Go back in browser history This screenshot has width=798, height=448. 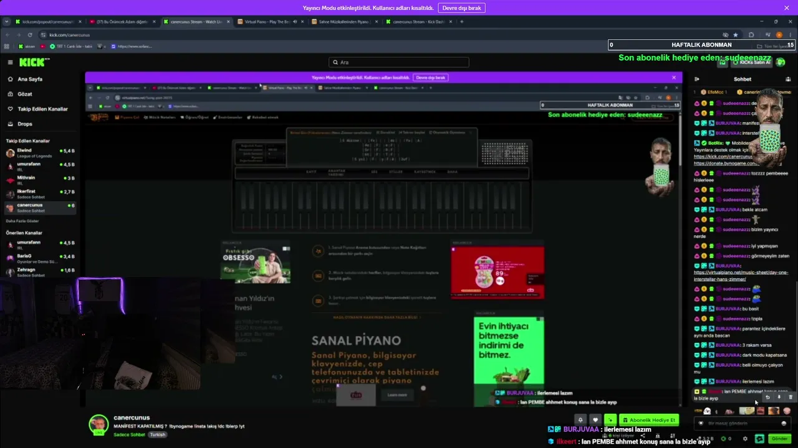(x=7, y=35)
